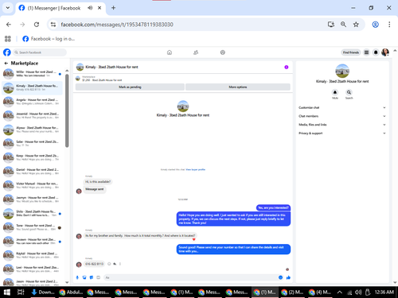This screenshot has width=398, height=298.
Task: Open the Facebook menu grid icon
Action: tap(366, 52)
